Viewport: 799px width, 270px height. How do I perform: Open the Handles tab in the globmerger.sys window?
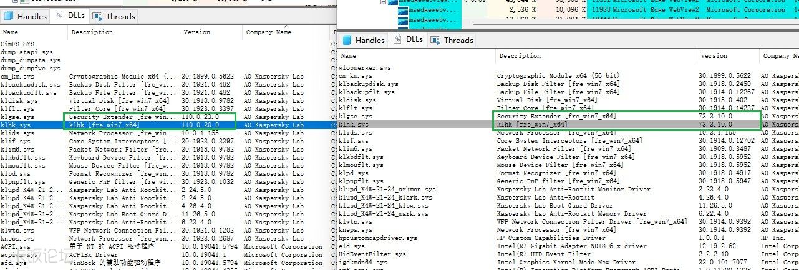point(365,40)
